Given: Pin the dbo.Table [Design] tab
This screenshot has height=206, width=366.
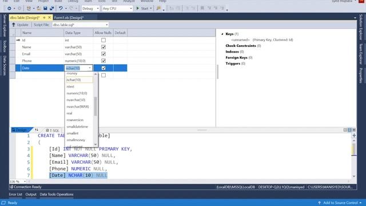Looking at the screenshot, I should (44, 18).
